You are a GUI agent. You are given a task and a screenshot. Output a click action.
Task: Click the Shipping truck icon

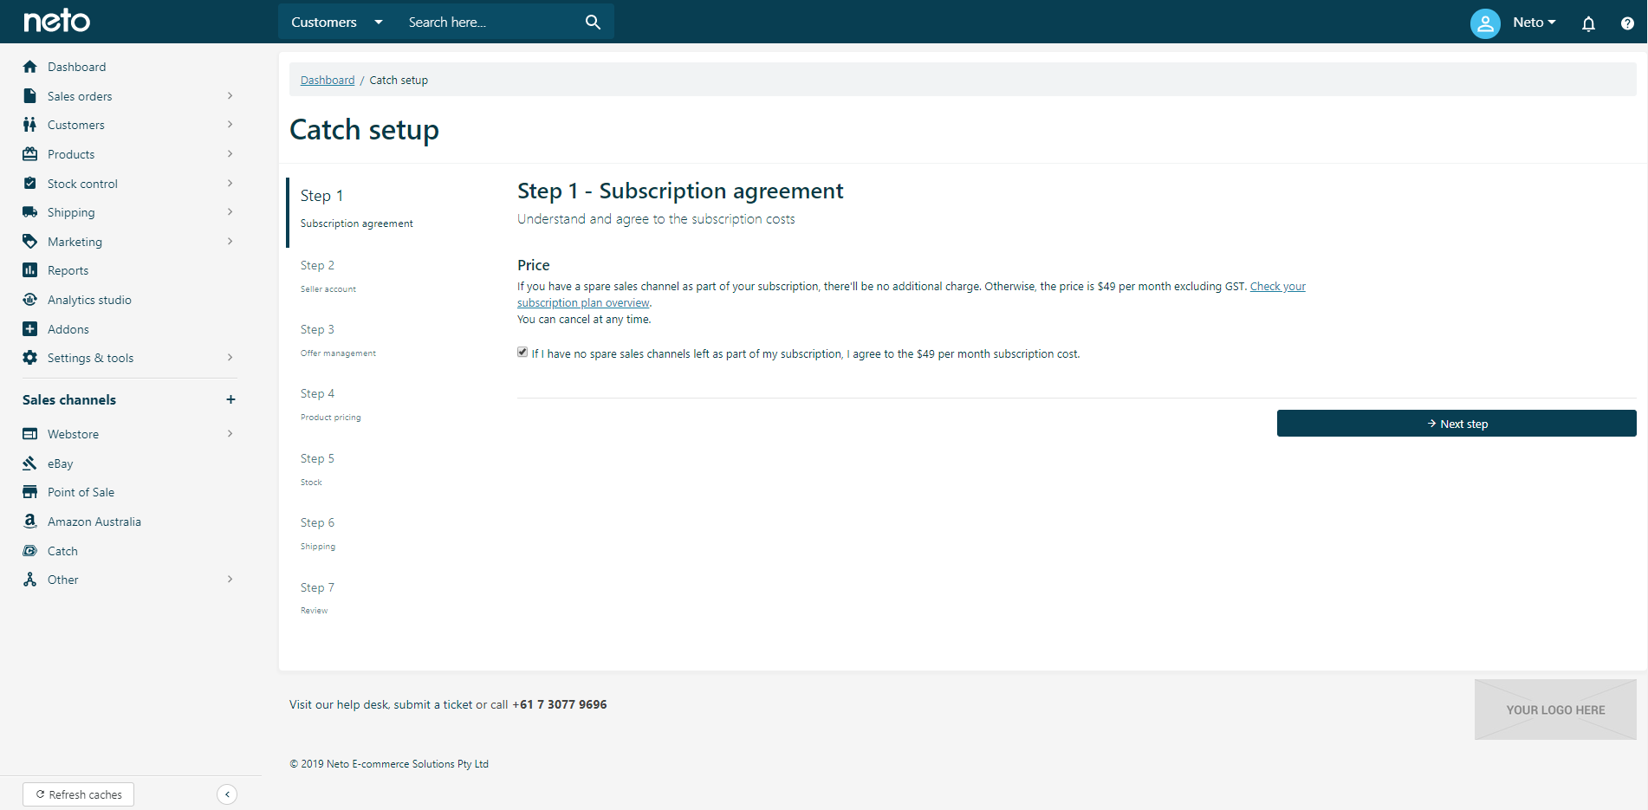(30, 212)
